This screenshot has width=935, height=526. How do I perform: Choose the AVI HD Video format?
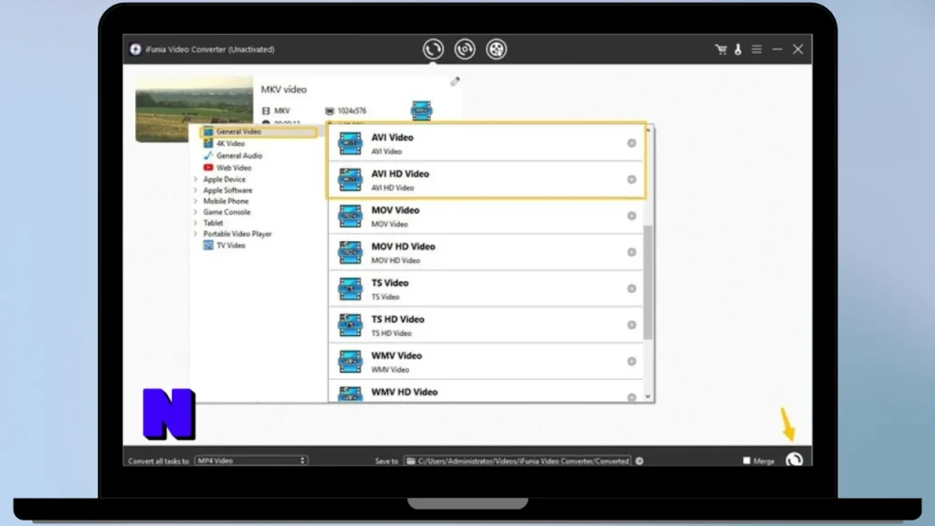(486, 180)
